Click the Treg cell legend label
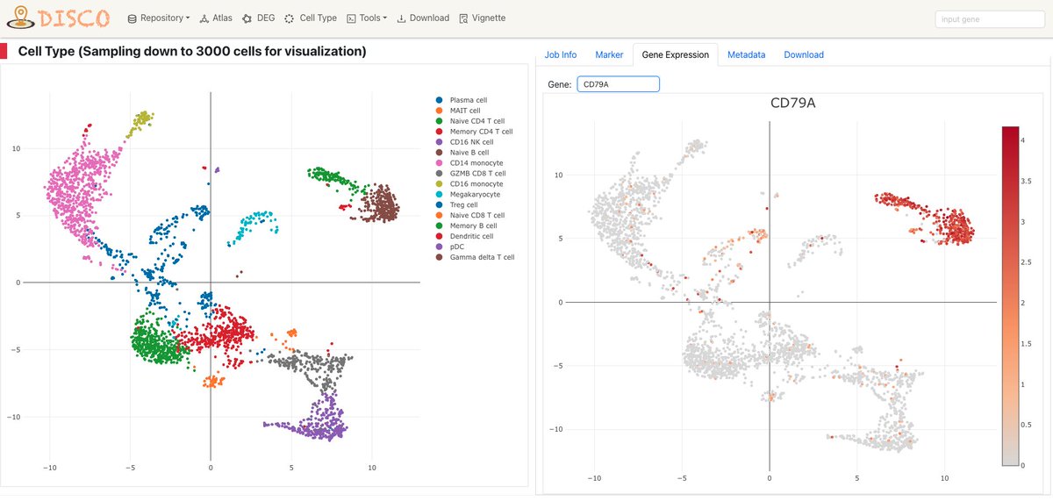This screenshot has height=501, width=1053. pos(464,205)
